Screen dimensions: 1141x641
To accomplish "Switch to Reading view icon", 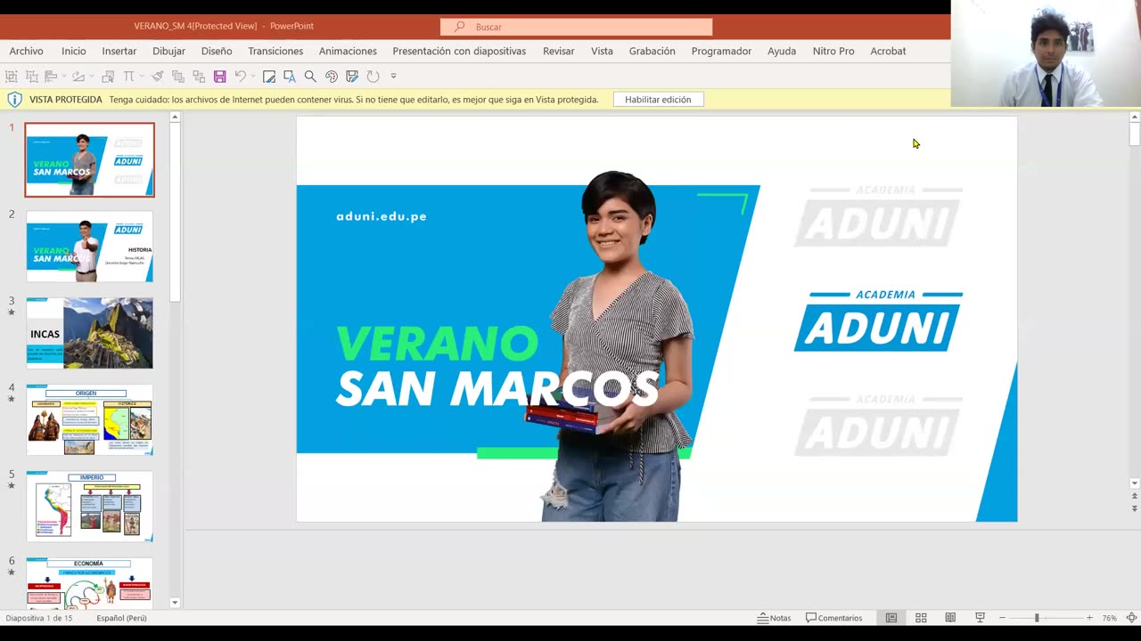I will click(950, 618).
